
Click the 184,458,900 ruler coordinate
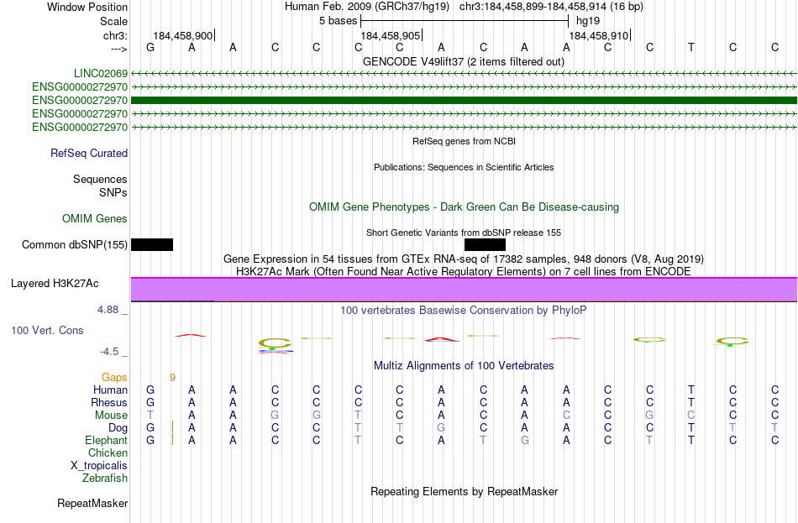pos(182,35)
